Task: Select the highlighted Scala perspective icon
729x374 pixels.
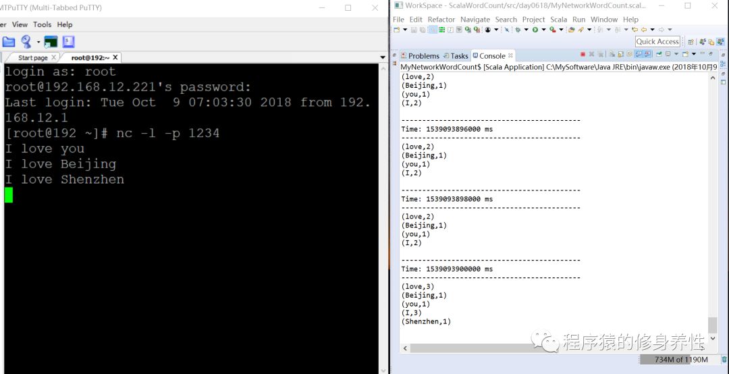Action: [720, 41]
